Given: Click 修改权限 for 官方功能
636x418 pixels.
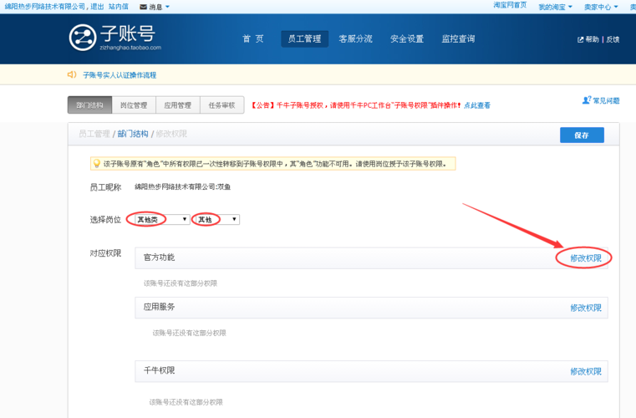Looking at the screenshot, I should click(x=586, y=258).
